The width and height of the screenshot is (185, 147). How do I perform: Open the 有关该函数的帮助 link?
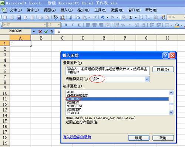click(x=77, y=137)
